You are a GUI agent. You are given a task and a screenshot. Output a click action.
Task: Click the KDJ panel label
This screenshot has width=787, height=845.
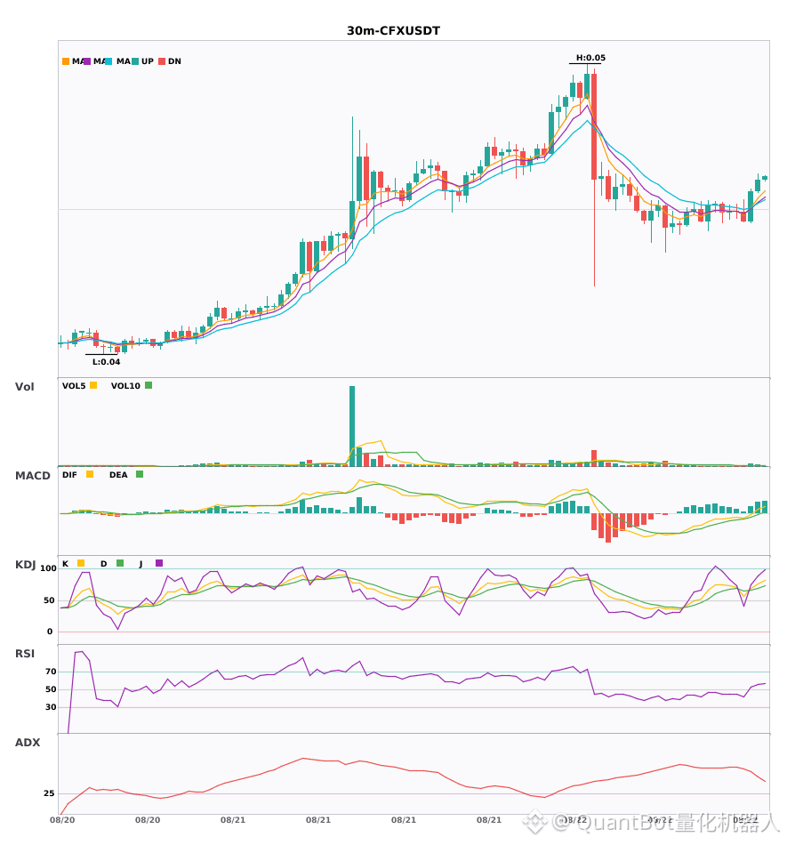coord(25,565)
